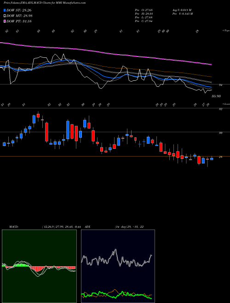The image size is (230, 303).
Task: Click the ADX '(14 day) 29, +18, -22' values
Action: coord(129,227)
